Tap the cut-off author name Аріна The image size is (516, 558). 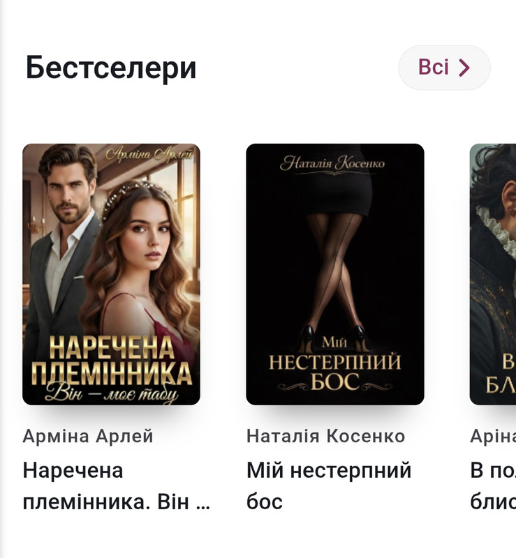pyautogui.click(x=493, y=436)
